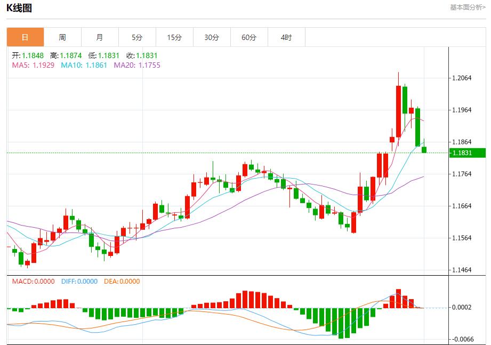This screenshot has width=491, height=345.
Task: Click the K线图 title heading
Action: (x=19, y=8)
